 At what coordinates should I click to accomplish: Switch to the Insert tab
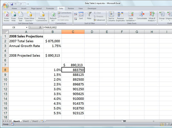pyautogui.click(x=24, y=8)
